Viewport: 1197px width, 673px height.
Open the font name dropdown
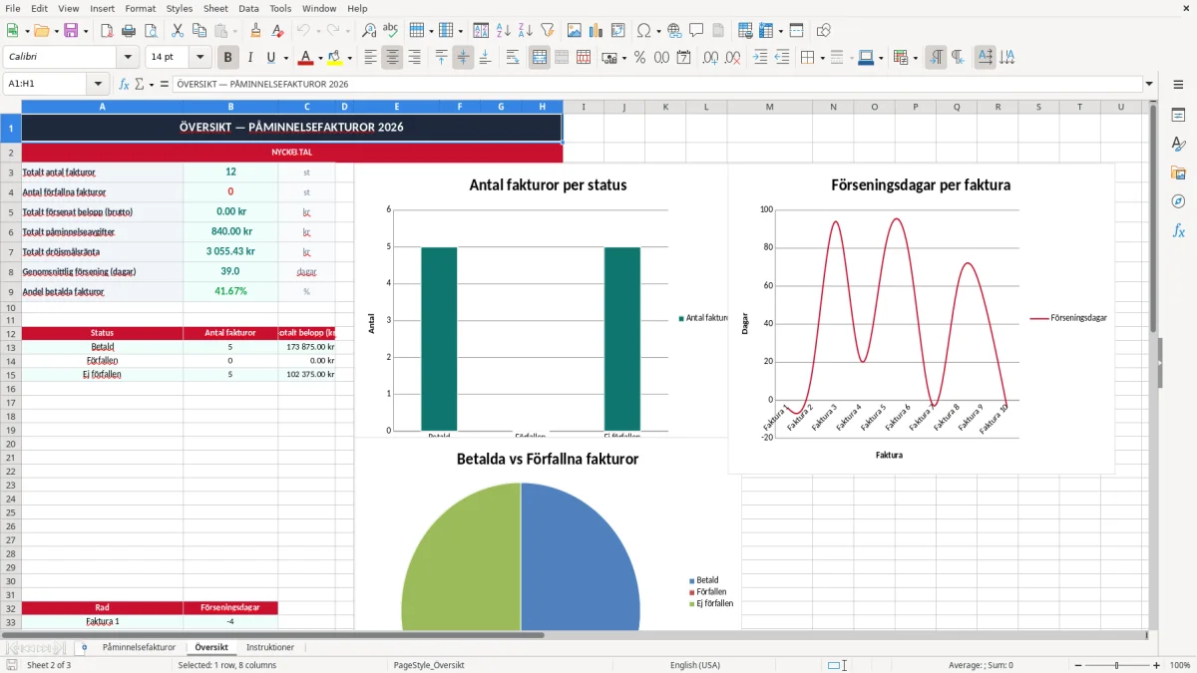128,58
